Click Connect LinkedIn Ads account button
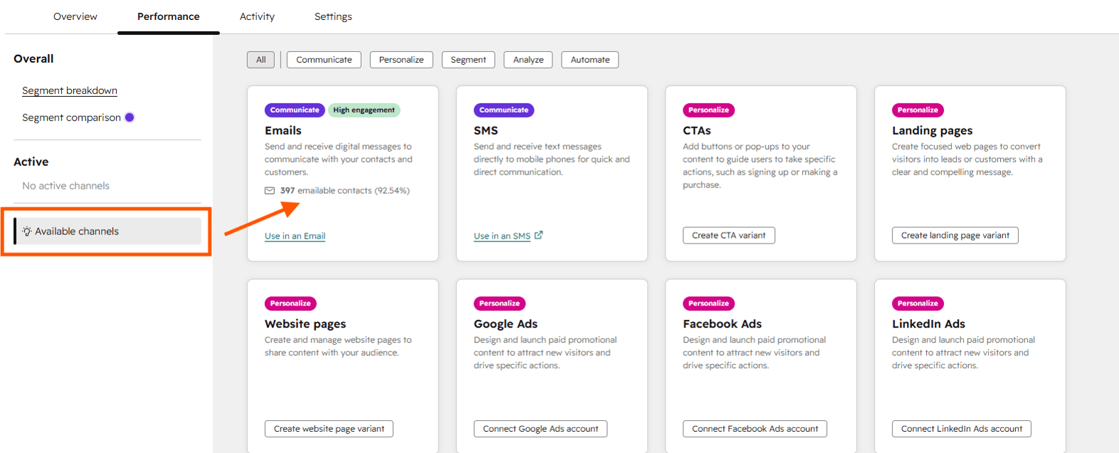Screen dimensions: 1119x453 (x=962, y=429)
